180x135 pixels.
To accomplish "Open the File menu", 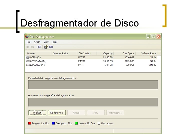I will [x=28, y=42].
